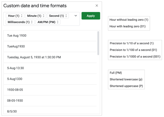
Task: Close the custom date and time formats dialog
Action: (97, 6)
